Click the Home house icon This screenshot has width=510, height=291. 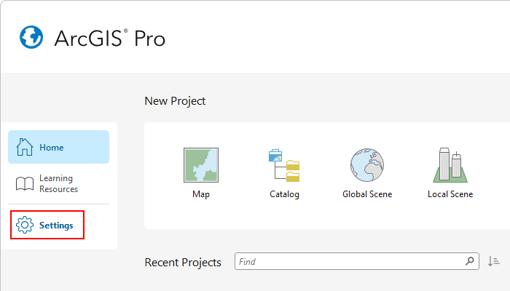(25, 147)
